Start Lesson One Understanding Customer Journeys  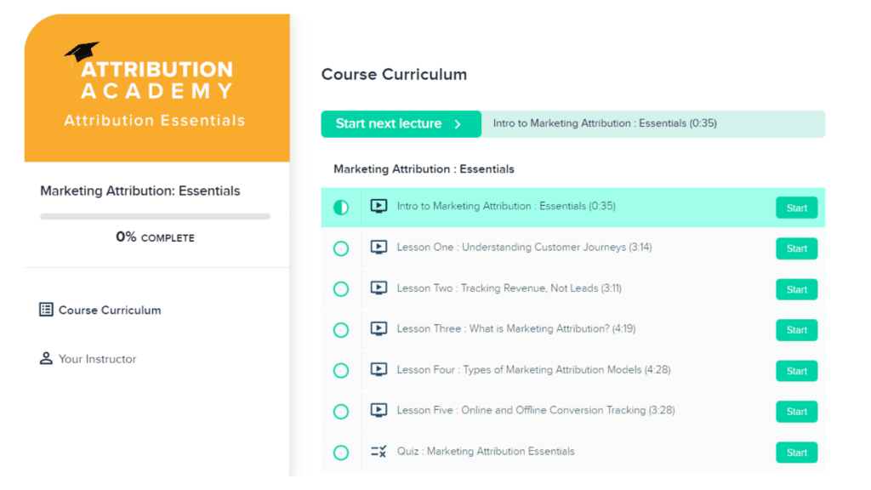point(796,248)
